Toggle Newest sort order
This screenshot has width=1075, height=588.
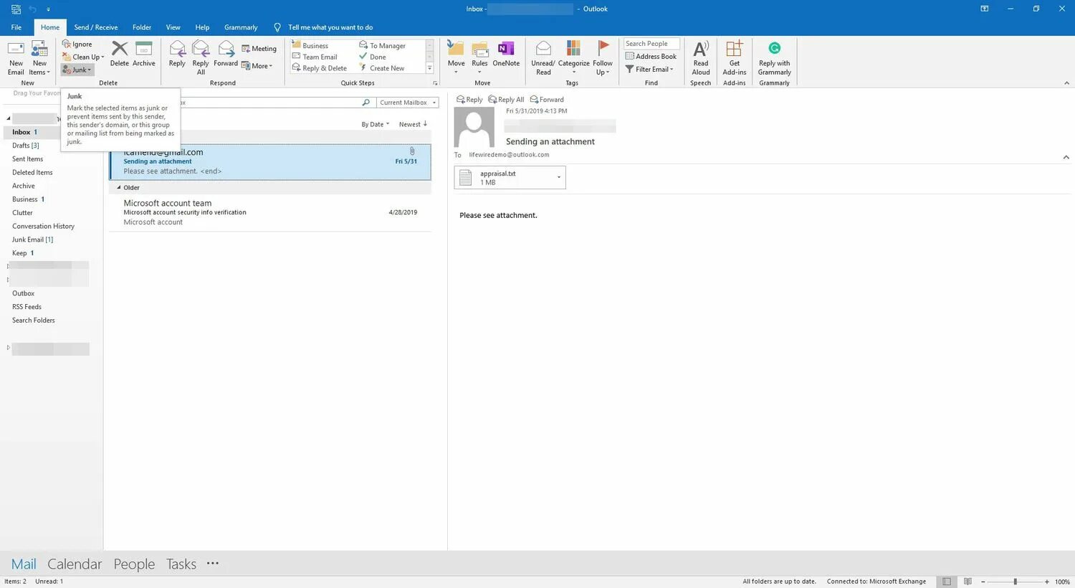point(413,124)
